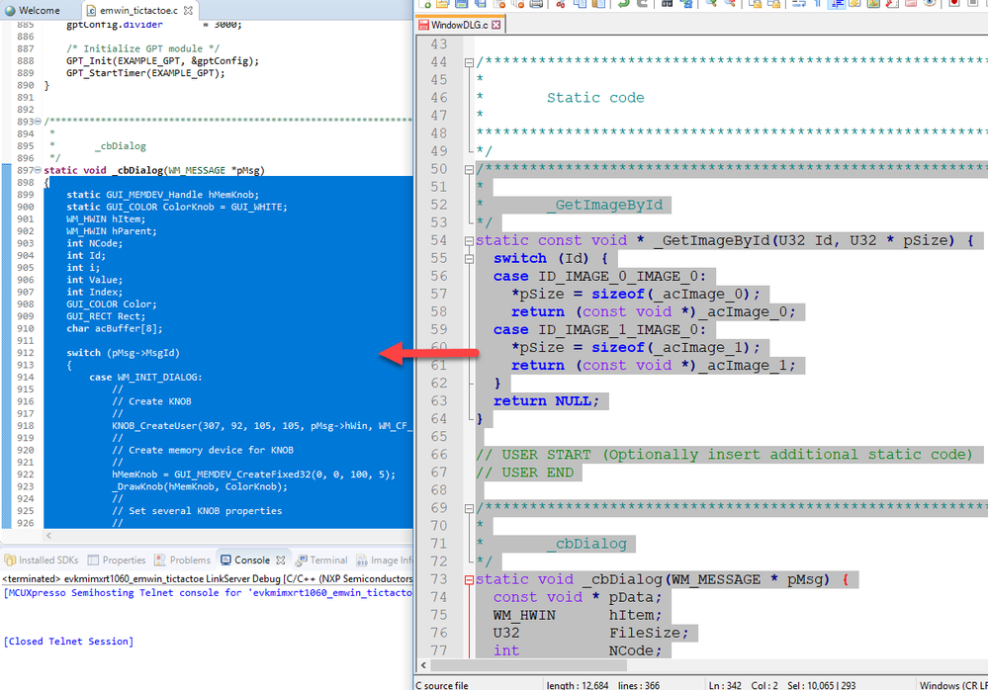The image size is (988, 690).
Task: Click line number 914 in the Eclipse gutter
Action: point(26,377)
